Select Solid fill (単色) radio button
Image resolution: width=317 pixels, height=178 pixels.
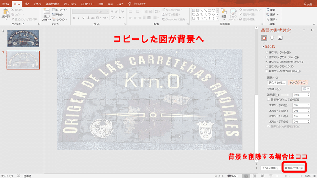[x=267, y=53]
